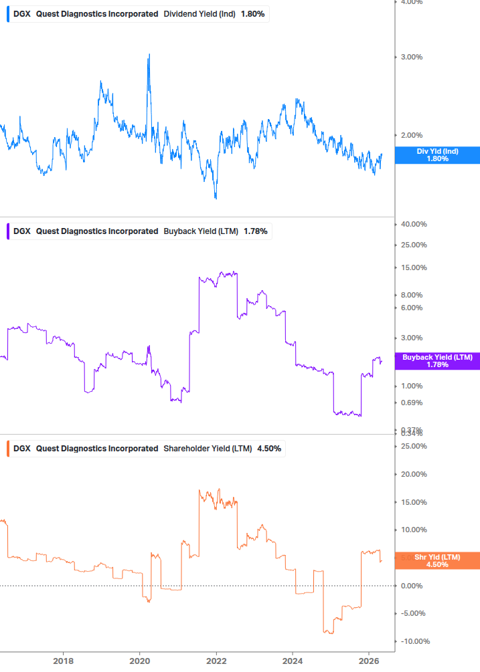The height and width of the screenshot is (672, 480).
Task: Click the 6.00% tick on the buyback yield axis
Action: pyautogui.click(x=412, y=308)
